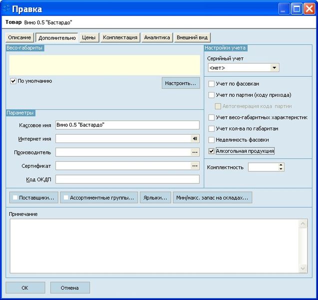The image size is (318, 300).
Task: Check Автогенерация кода партии box
Action: (x=218, y=106)
